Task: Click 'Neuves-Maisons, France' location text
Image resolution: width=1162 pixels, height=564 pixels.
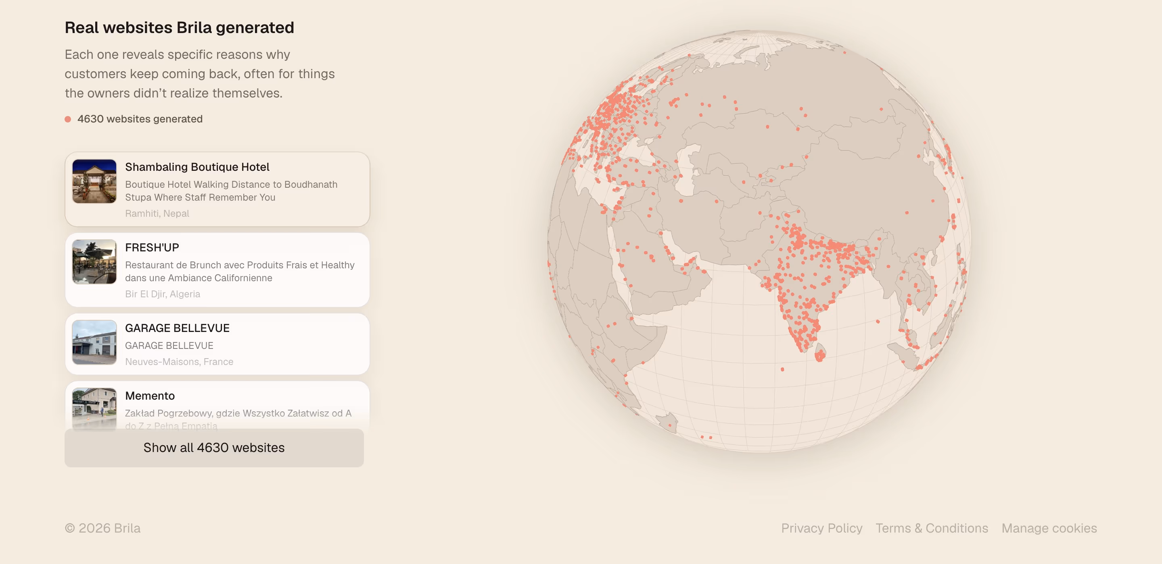Action: click(179, 362)
